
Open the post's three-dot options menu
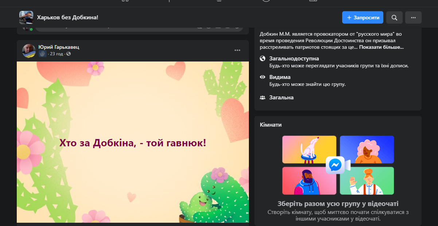tap(237, 50)
